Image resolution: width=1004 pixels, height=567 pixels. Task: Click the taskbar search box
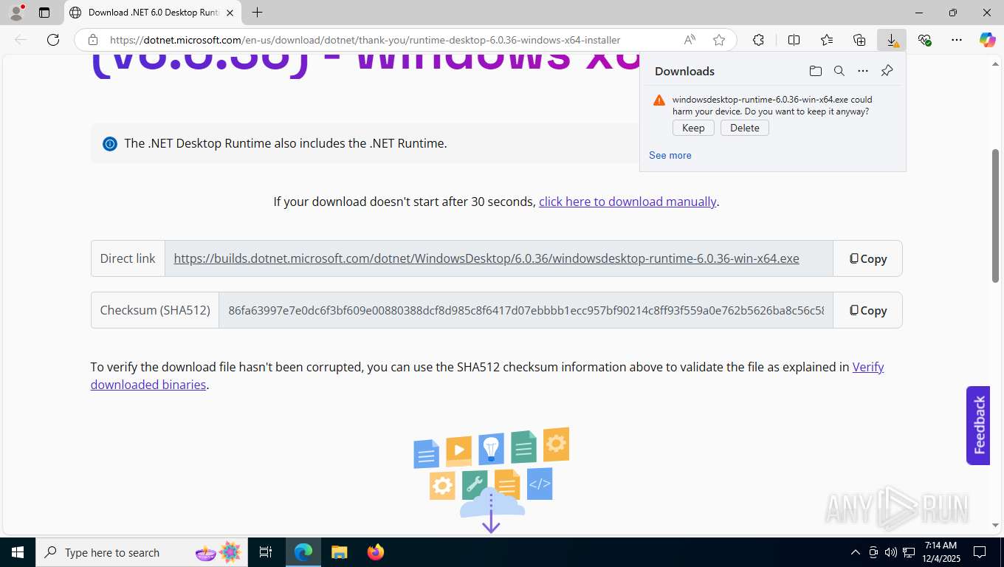coord(142,552)
